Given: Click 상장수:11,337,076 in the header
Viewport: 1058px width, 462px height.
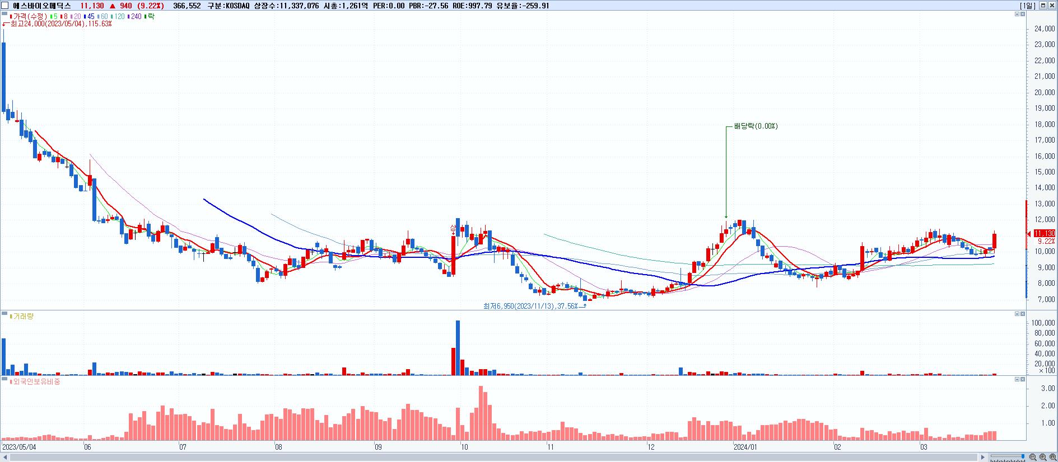Looking at the screenshot, I should click(x=287, y=6).
